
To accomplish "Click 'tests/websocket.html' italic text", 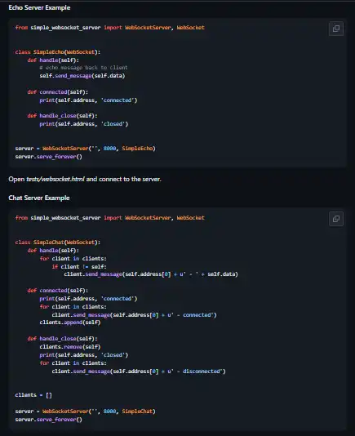I will [x=55, y=179].
